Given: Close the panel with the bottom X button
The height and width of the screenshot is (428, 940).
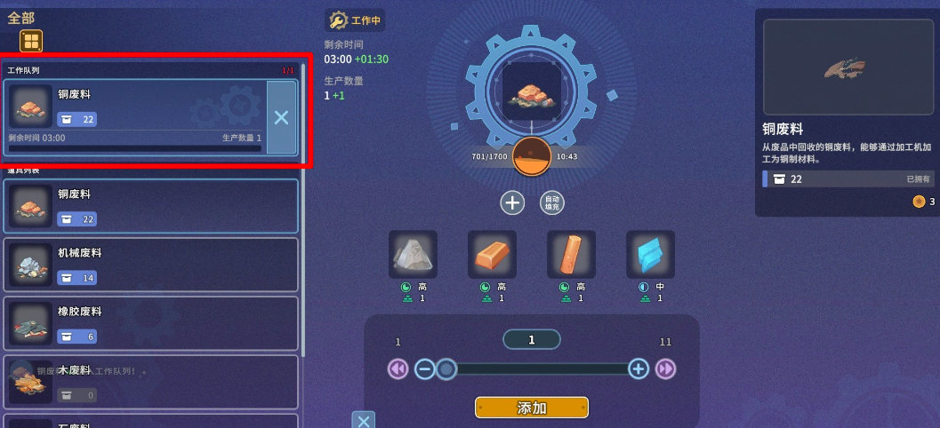Looking at the screenshot, I should [364, 420].
